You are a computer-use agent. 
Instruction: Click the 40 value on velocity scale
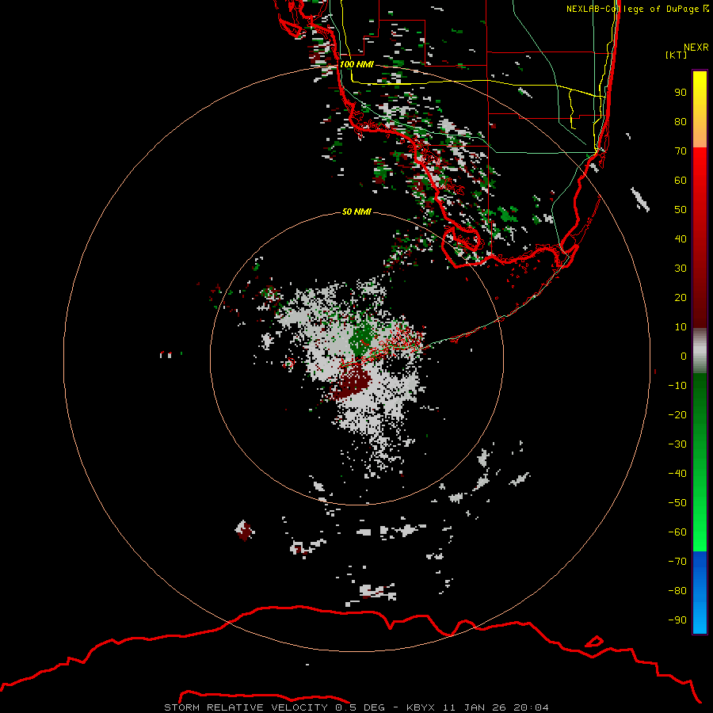click(x=681, y=238)
